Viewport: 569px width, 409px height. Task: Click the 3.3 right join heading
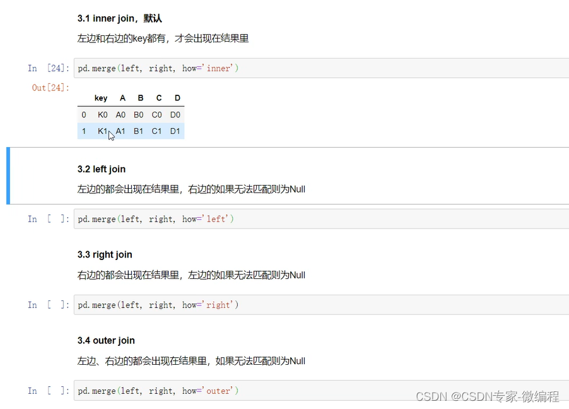[x=105, y=254]
